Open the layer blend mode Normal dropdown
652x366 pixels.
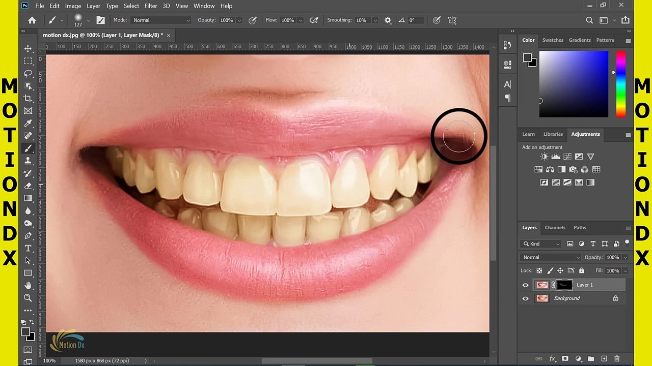coord(551,257)
